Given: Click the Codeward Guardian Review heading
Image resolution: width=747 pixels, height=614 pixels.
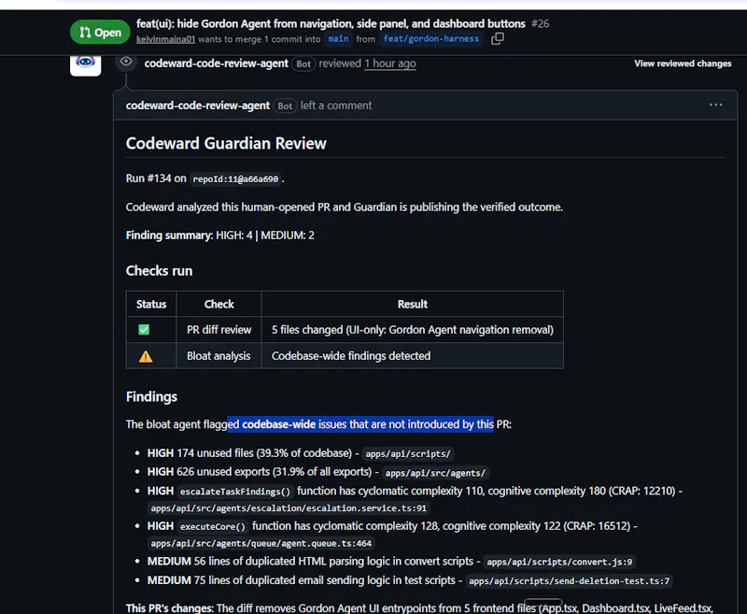Looking at the screenshot, I should pyautogui.click(x=226, y=143).
